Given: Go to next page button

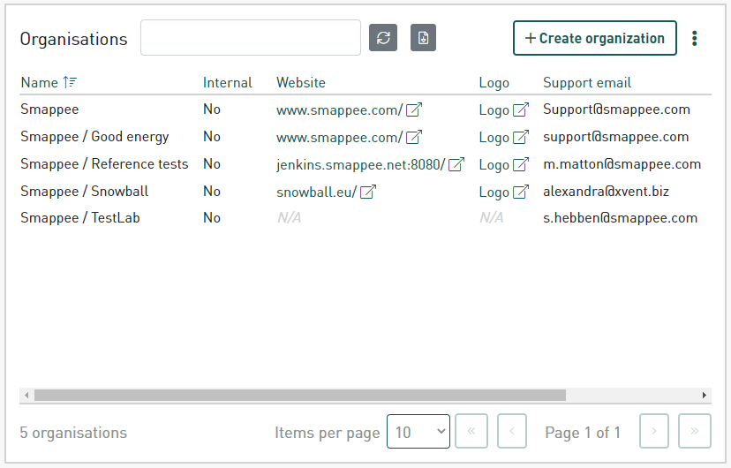Looking at the screenshot, I should tap(654, 431).
